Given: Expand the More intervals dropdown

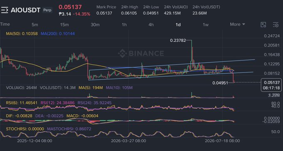Looking at the screenshot, I should (238, 24).
